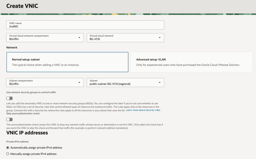
Task: Select Automatically assign private IPv4 address radio
Action: 7,147
